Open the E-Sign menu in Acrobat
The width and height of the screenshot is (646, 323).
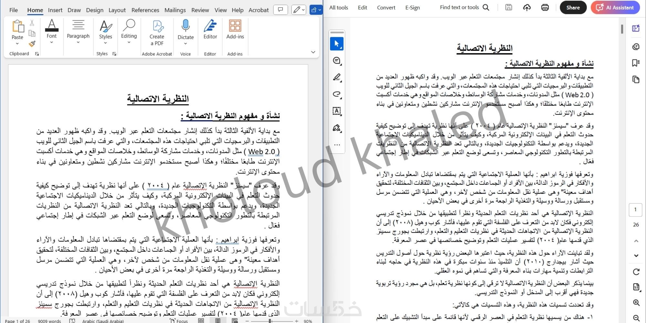(x=413, y=7)
